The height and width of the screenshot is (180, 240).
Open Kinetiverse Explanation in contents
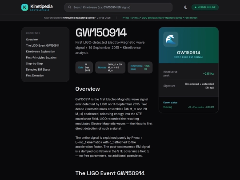(40, 52)
